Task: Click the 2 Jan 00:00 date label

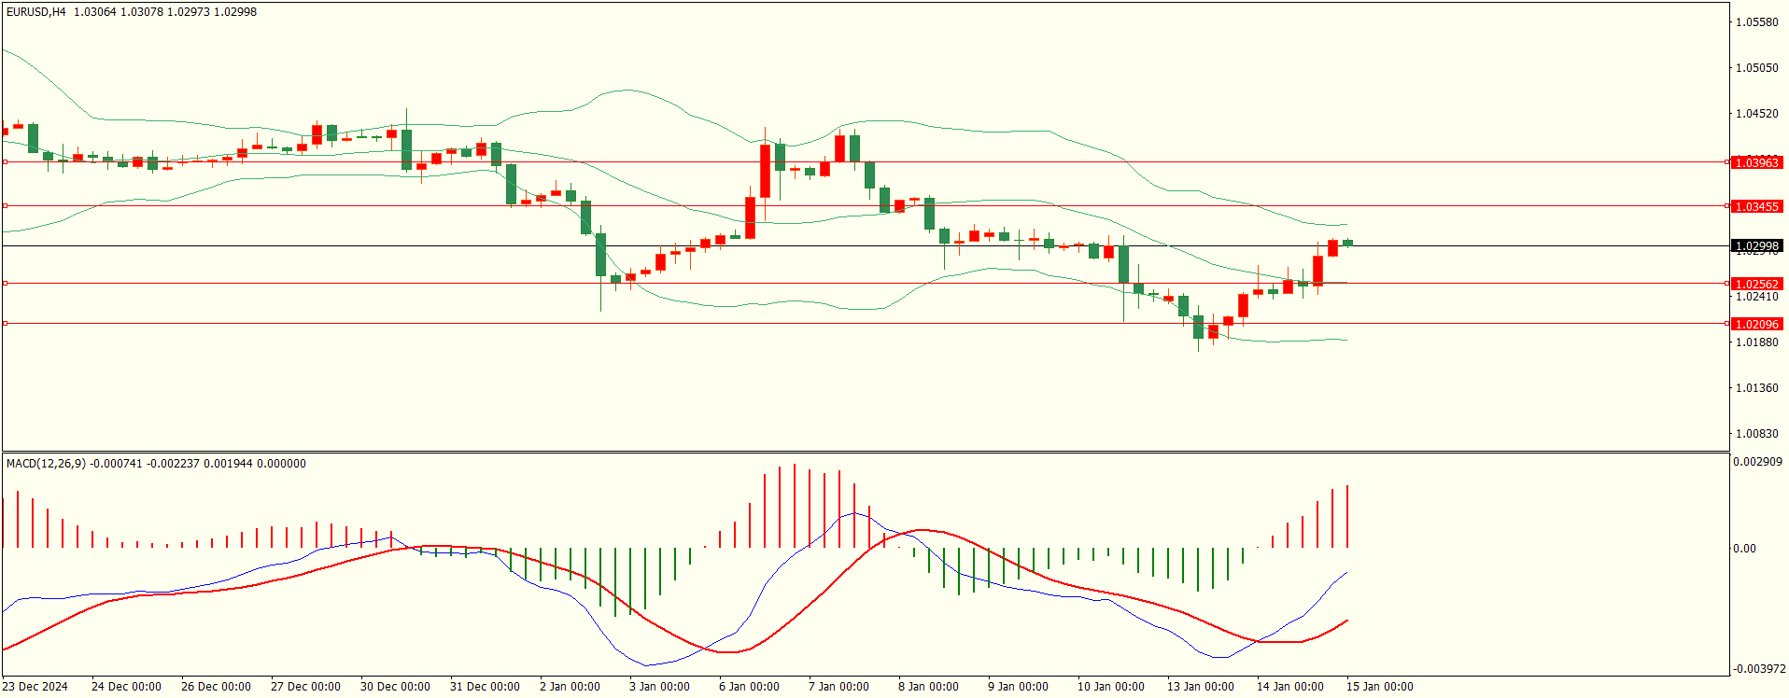Action: (571, 687)
